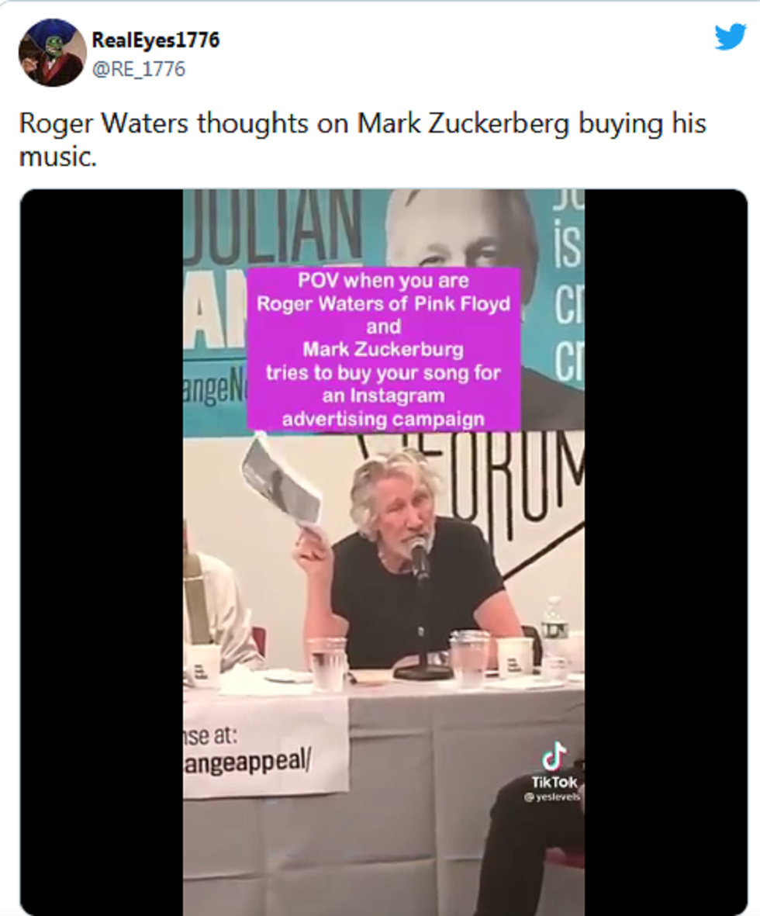Click the tweet text about Roger Waters
The height and width of the screenshot is (916, 760).
(363, 139)
